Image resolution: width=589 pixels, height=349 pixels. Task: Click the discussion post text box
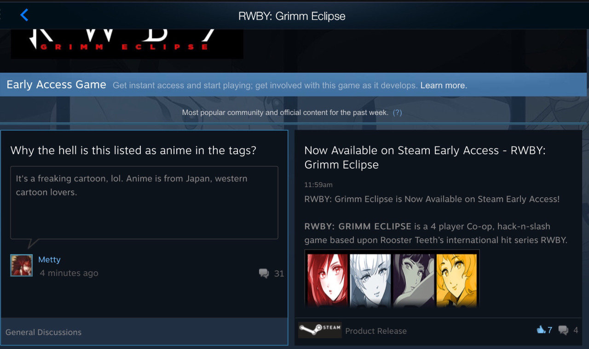(x=144, y=202)
